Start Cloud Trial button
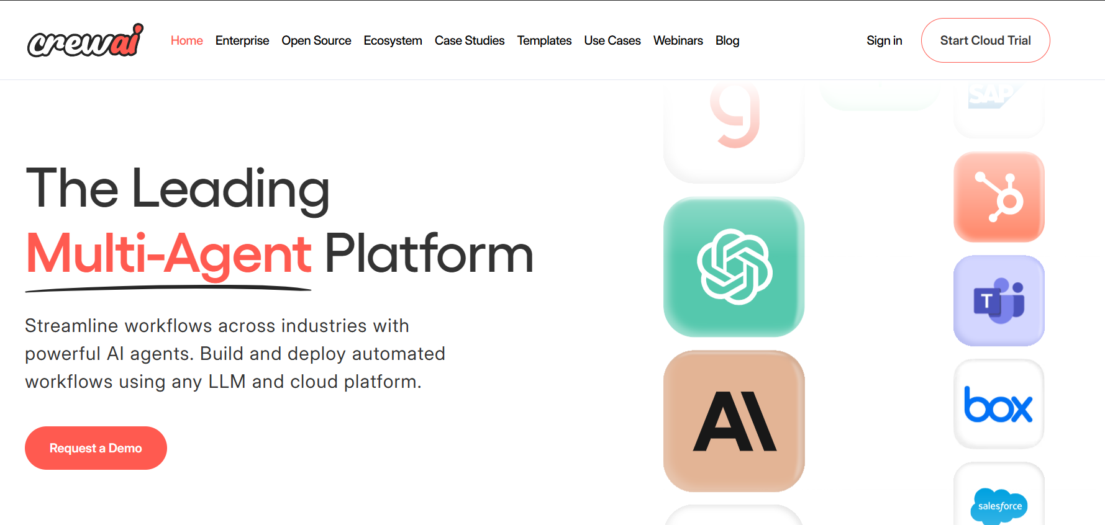 (986, 40)
